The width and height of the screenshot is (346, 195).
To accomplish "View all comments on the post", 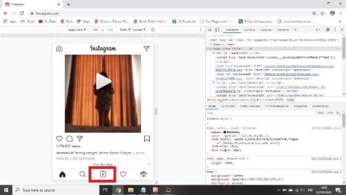I will point(76,158).
